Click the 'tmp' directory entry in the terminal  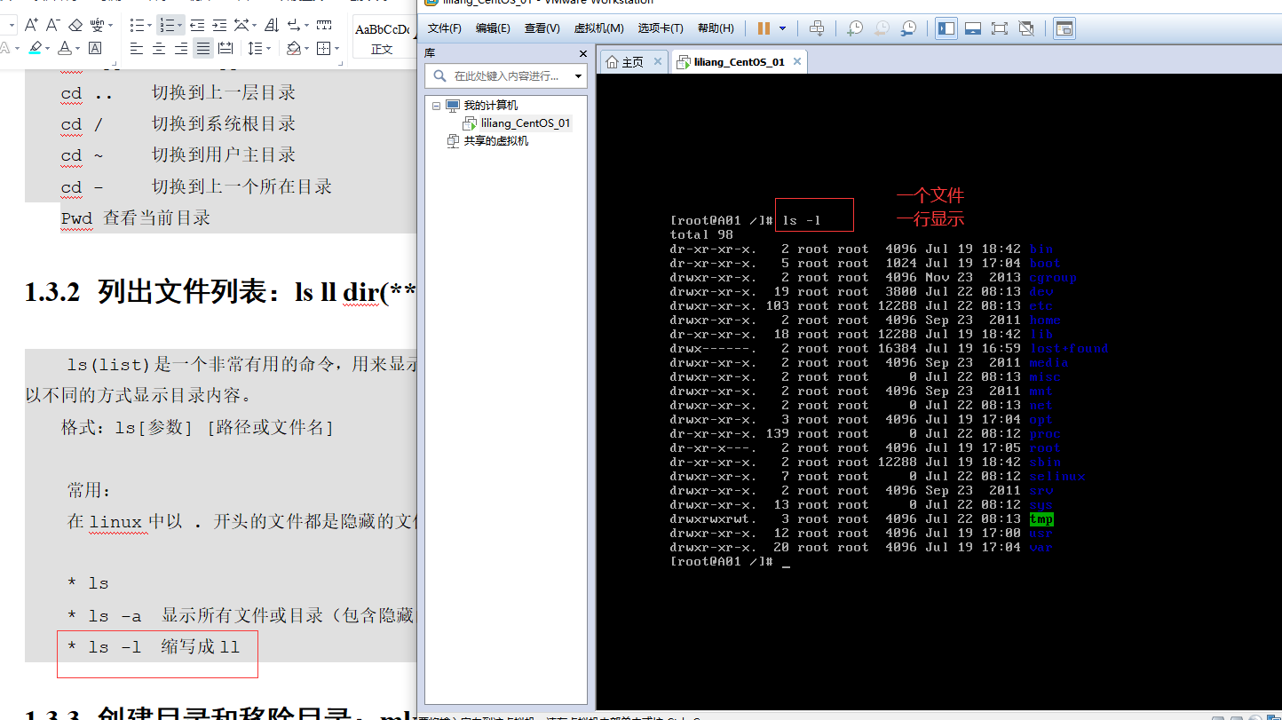[x=1041, y=519]
